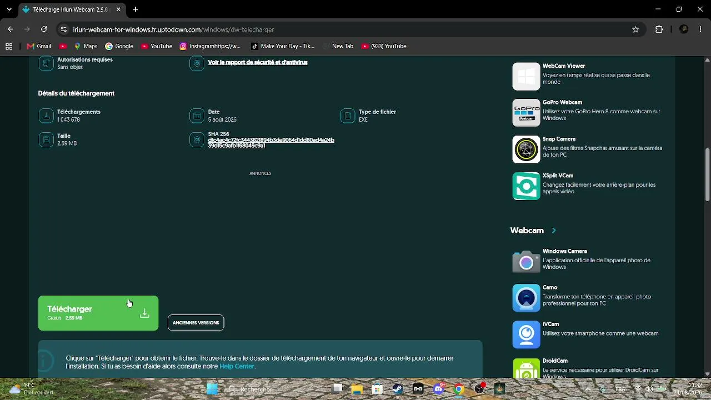Open the YouTube bookmark
This screenshot has width=711, height=400.
[156, 46]
